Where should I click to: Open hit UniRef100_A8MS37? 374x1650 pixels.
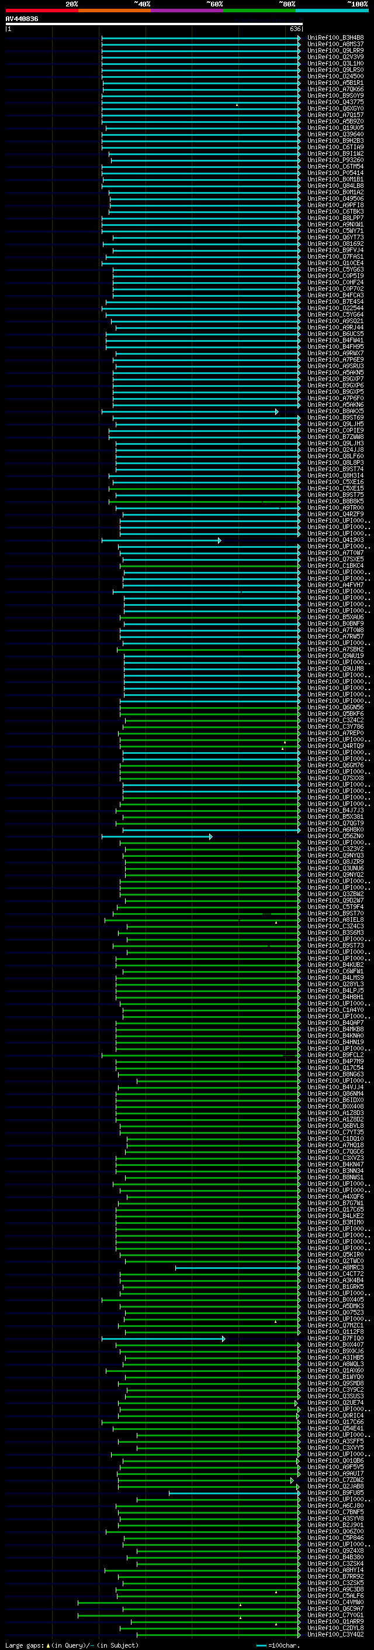335,44
